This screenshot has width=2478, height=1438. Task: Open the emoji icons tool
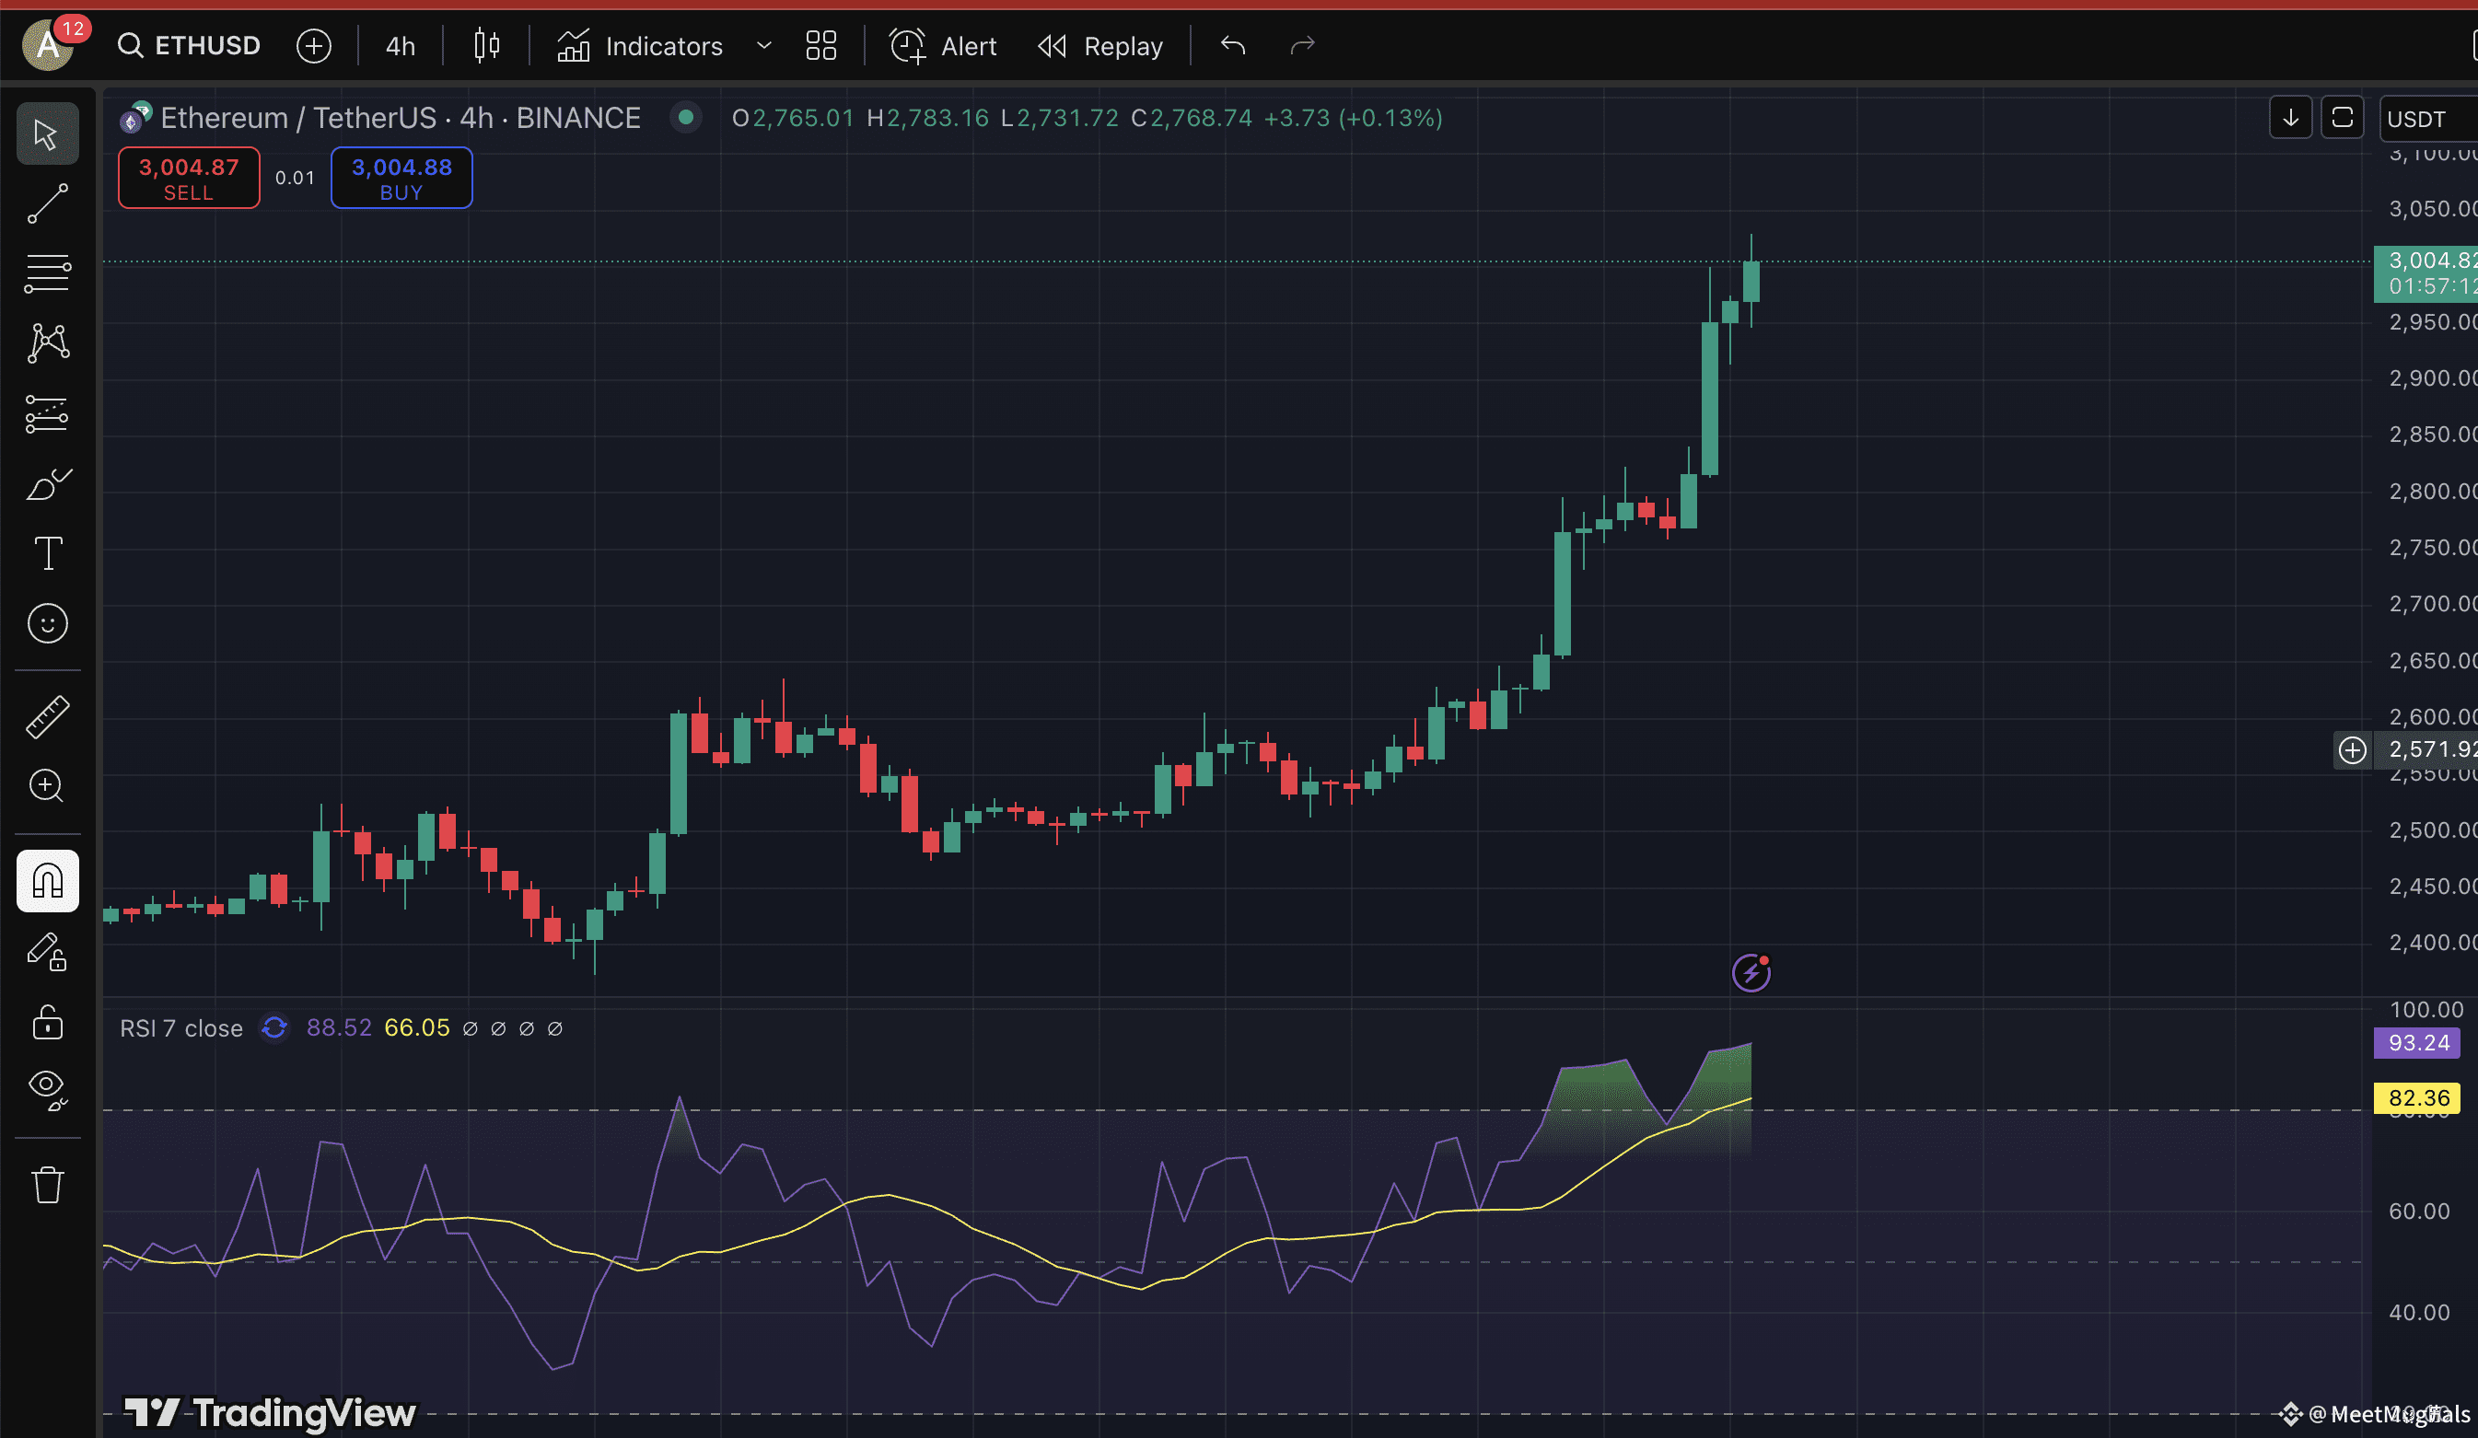(47, 623)
